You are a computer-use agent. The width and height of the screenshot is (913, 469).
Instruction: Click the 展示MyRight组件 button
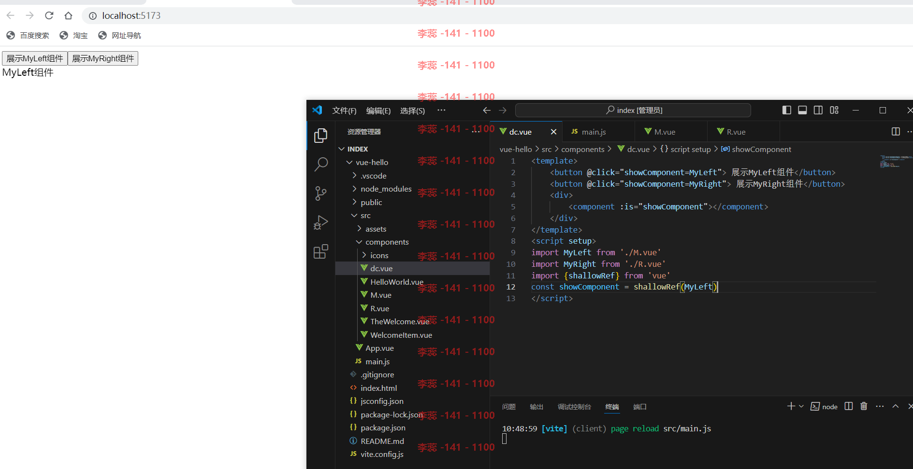click(103, 58)
